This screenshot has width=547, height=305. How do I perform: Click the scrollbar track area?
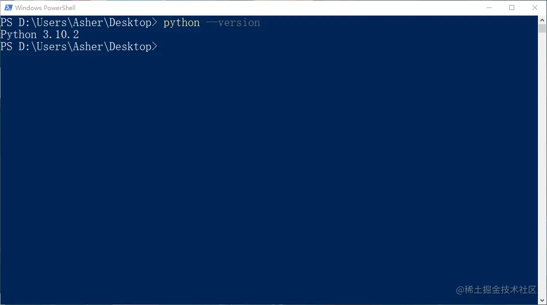click(542, 150)
